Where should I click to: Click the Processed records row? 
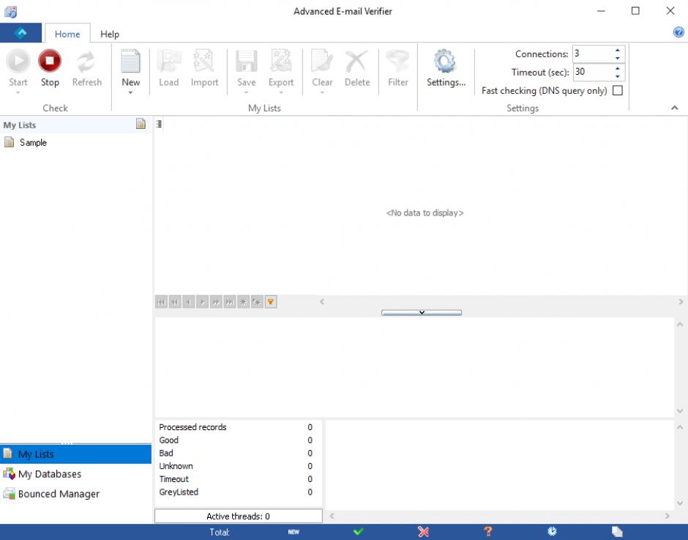point(236,427)
